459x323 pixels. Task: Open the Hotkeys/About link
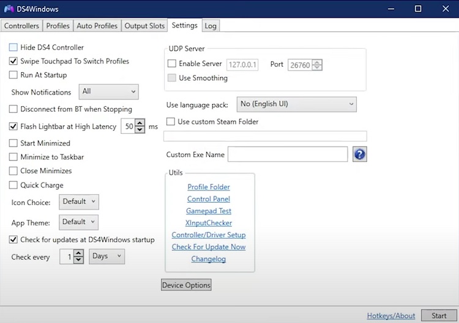pyautogui.click(x=391, y=316)
